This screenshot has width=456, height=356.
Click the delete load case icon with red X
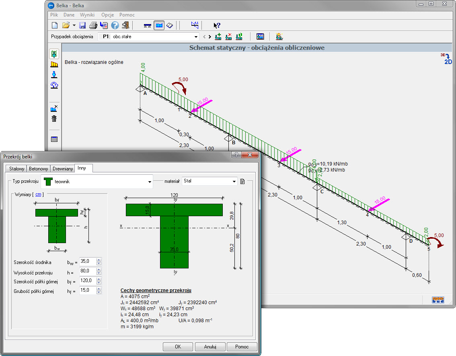click(x=229, y=37)
